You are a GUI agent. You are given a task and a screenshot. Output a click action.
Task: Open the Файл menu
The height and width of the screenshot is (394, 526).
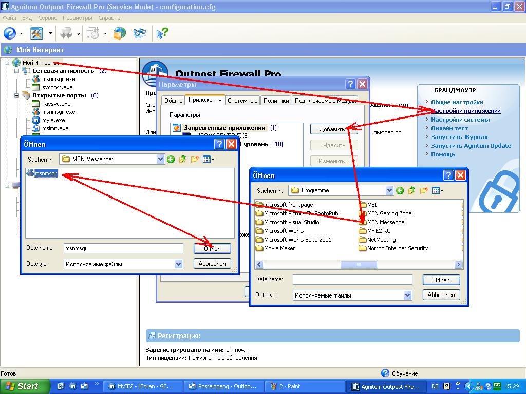[9, 18]
